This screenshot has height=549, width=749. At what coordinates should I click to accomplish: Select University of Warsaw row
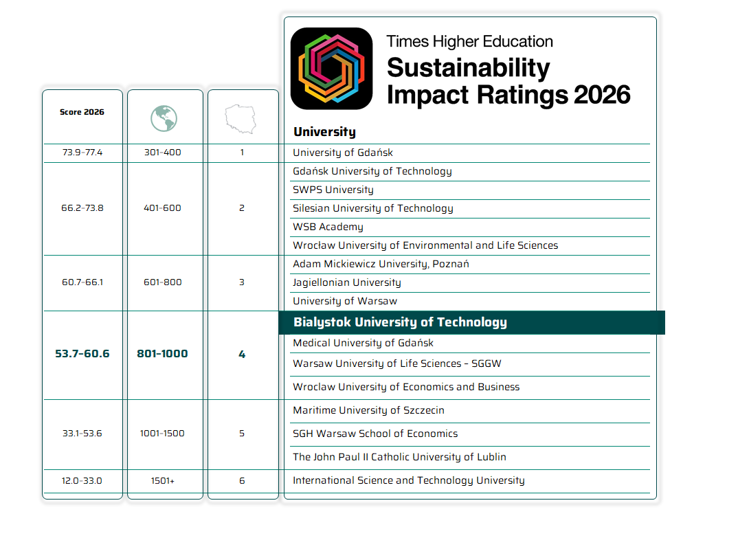click(470, 302)
